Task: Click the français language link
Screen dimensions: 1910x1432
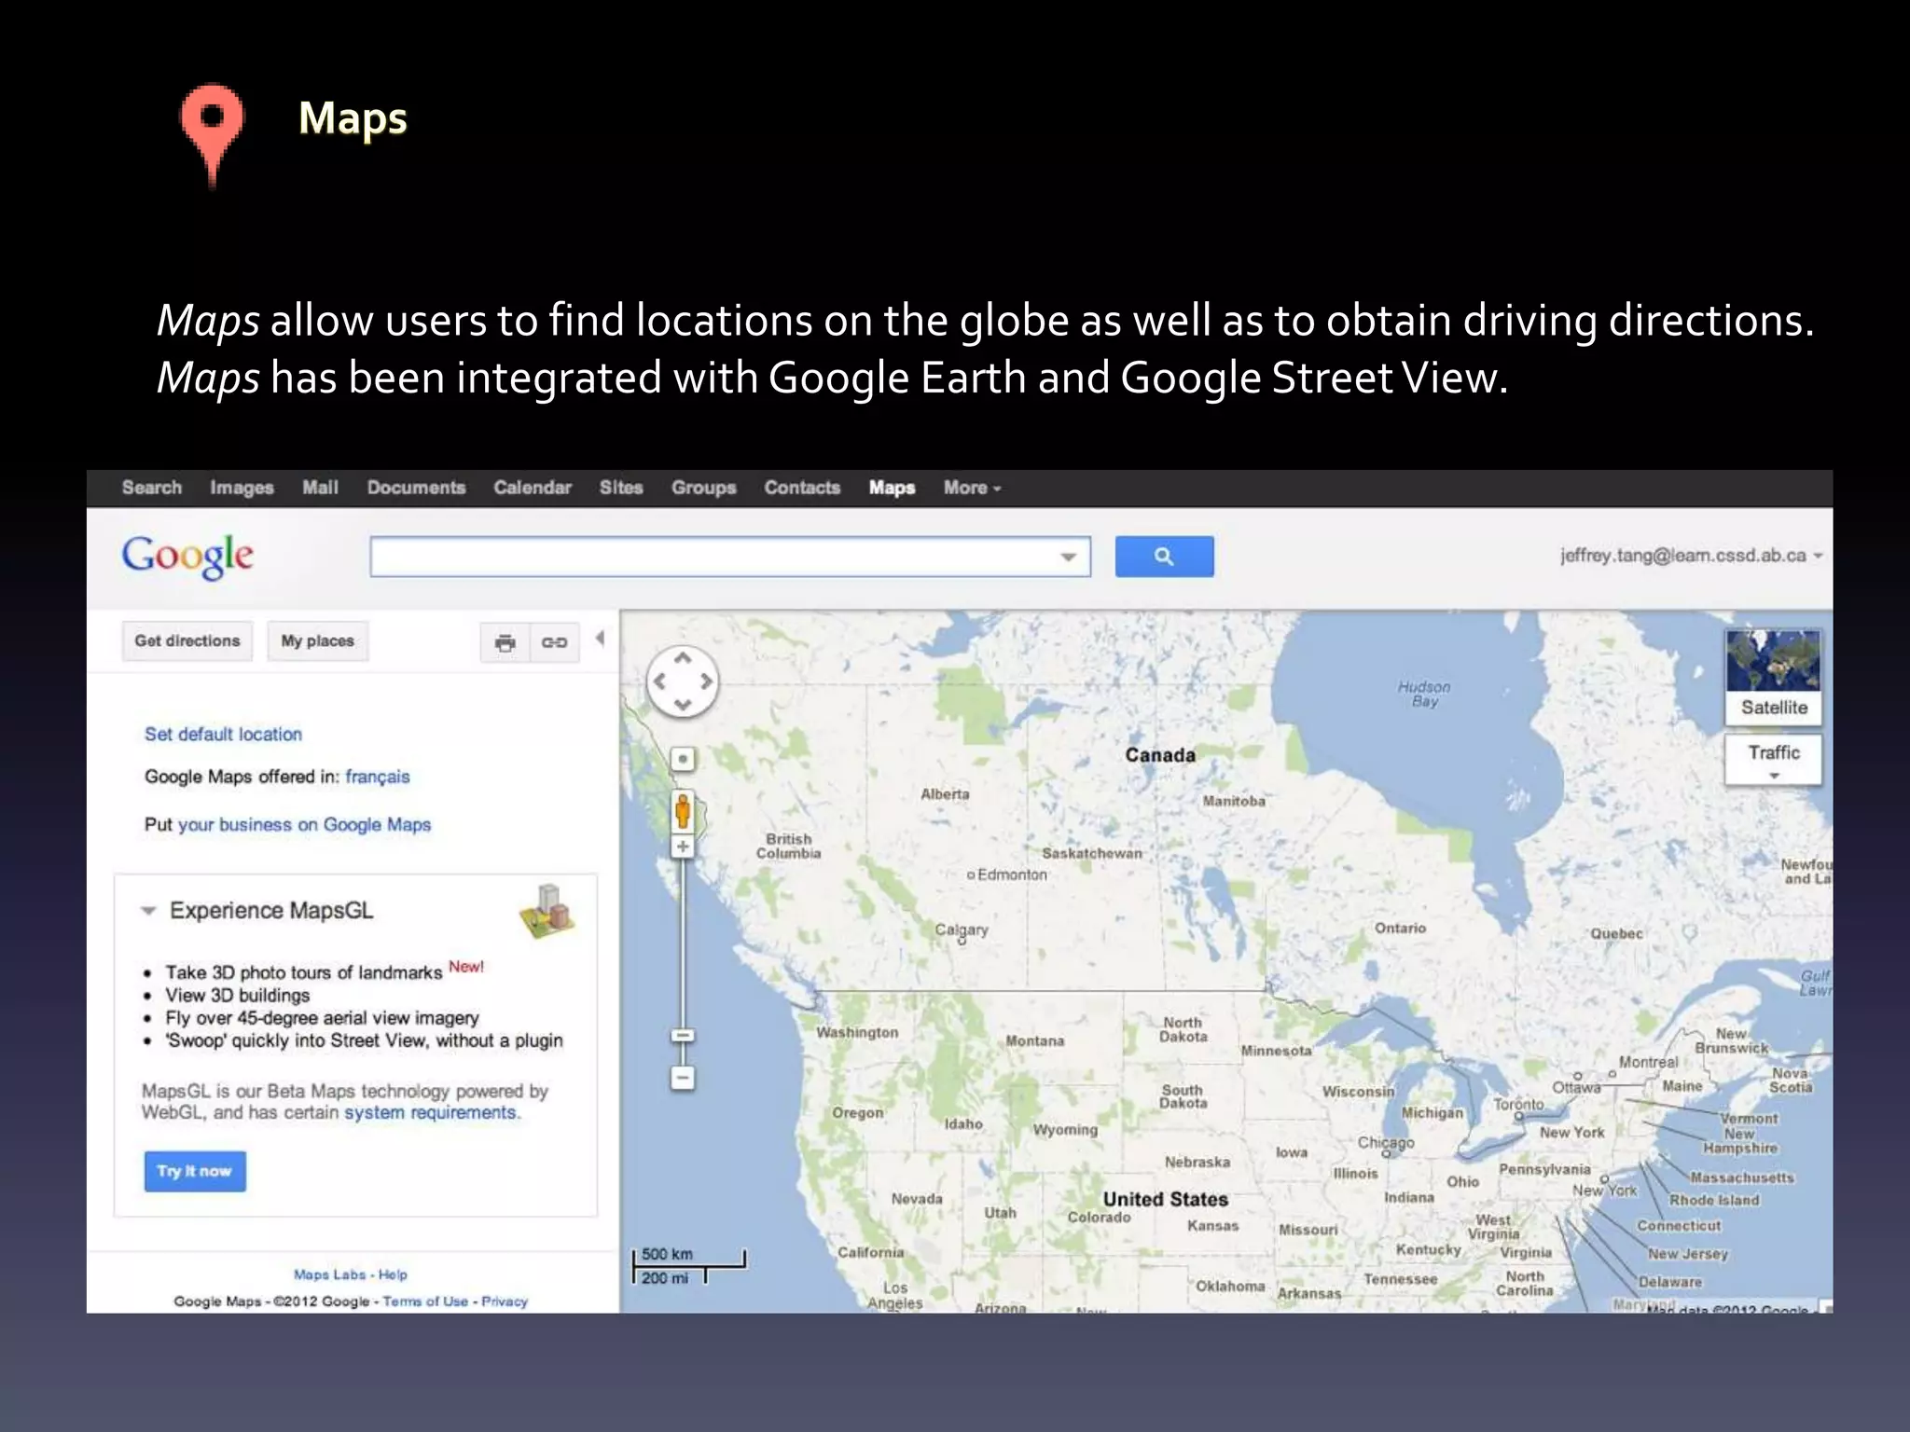Action: pyautogui.click(x=378, y=778)
